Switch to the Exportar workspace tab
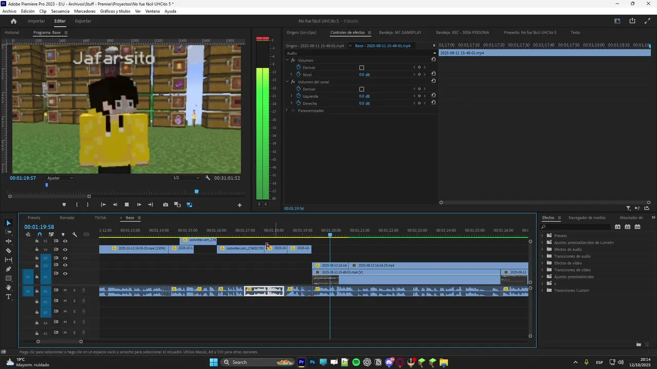The height and width of the screenshot is (369, 657). pos(83,21)
